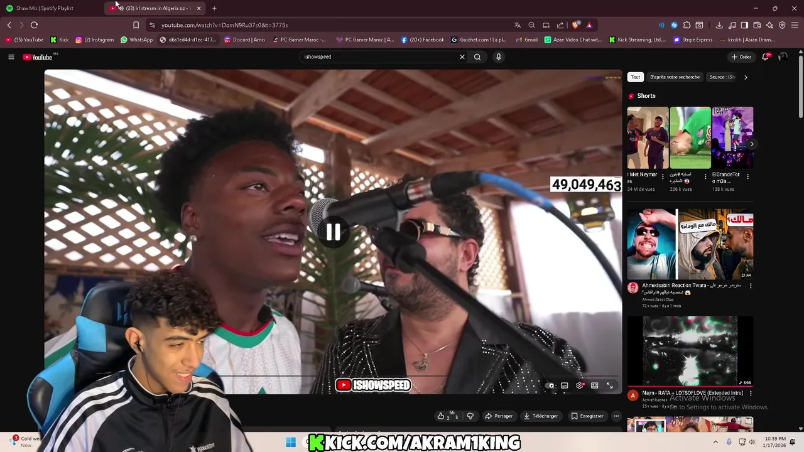Open a new browser tab
804x452 pixels.
coord(214,8)
